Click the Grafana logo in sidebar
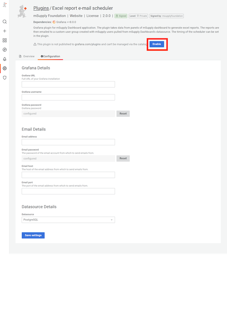The image size is (227, 331). (5, 5)
